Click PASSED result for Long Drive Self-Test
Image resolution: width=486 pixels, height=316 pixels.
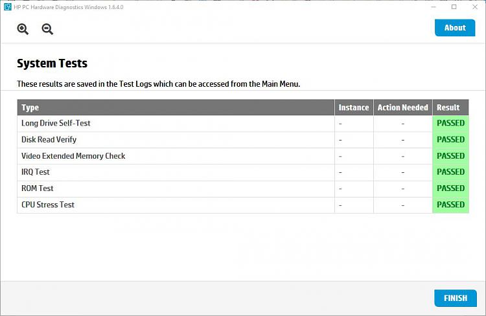(x=450, y=123)
